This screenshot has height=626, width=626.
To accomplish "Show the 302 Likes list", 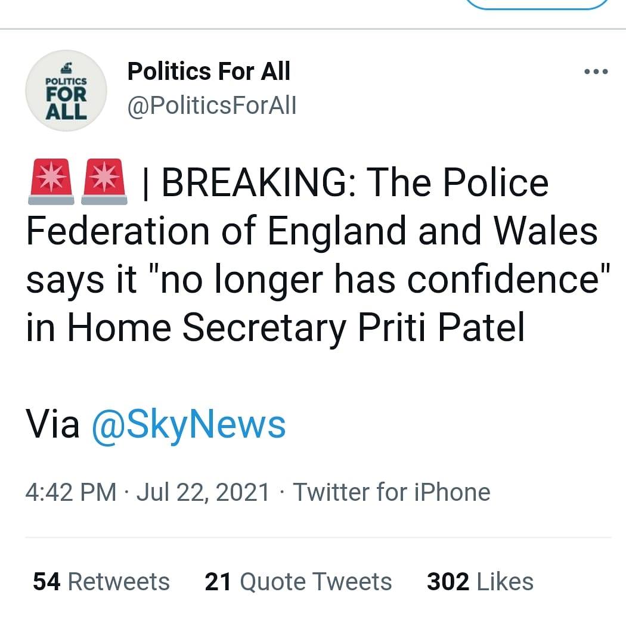I will pyautogui.click(x=480, y=581).
